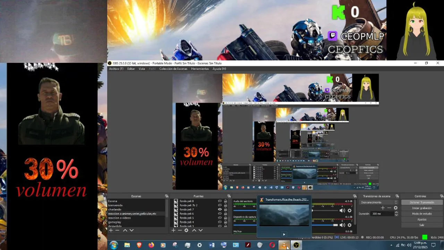
Task: Open the notification center icon in the system tray
Action: coord(433,245)
